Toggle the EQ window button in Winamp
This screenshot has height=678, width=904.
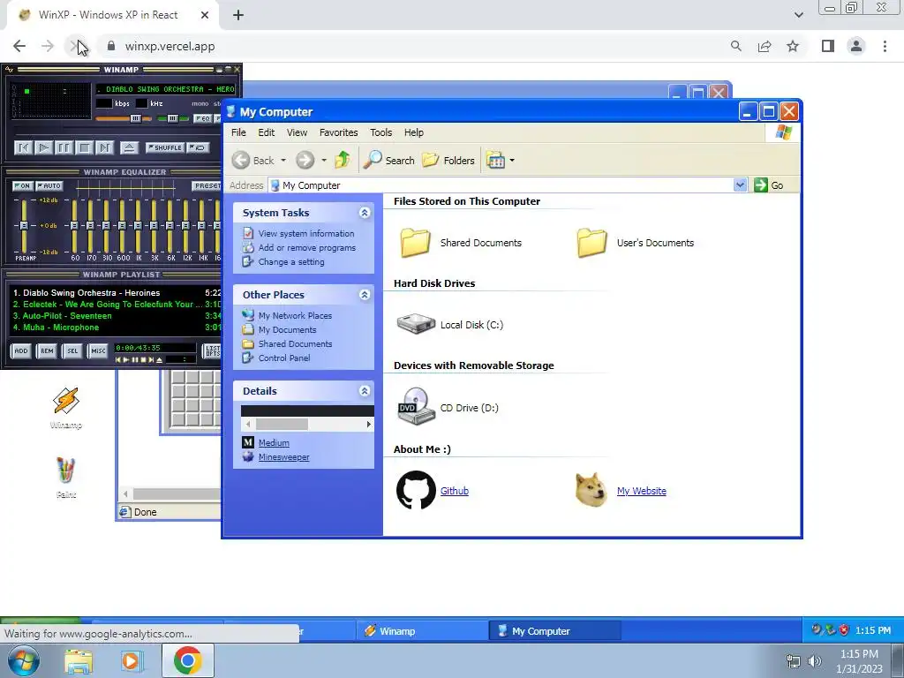[202, 118]
